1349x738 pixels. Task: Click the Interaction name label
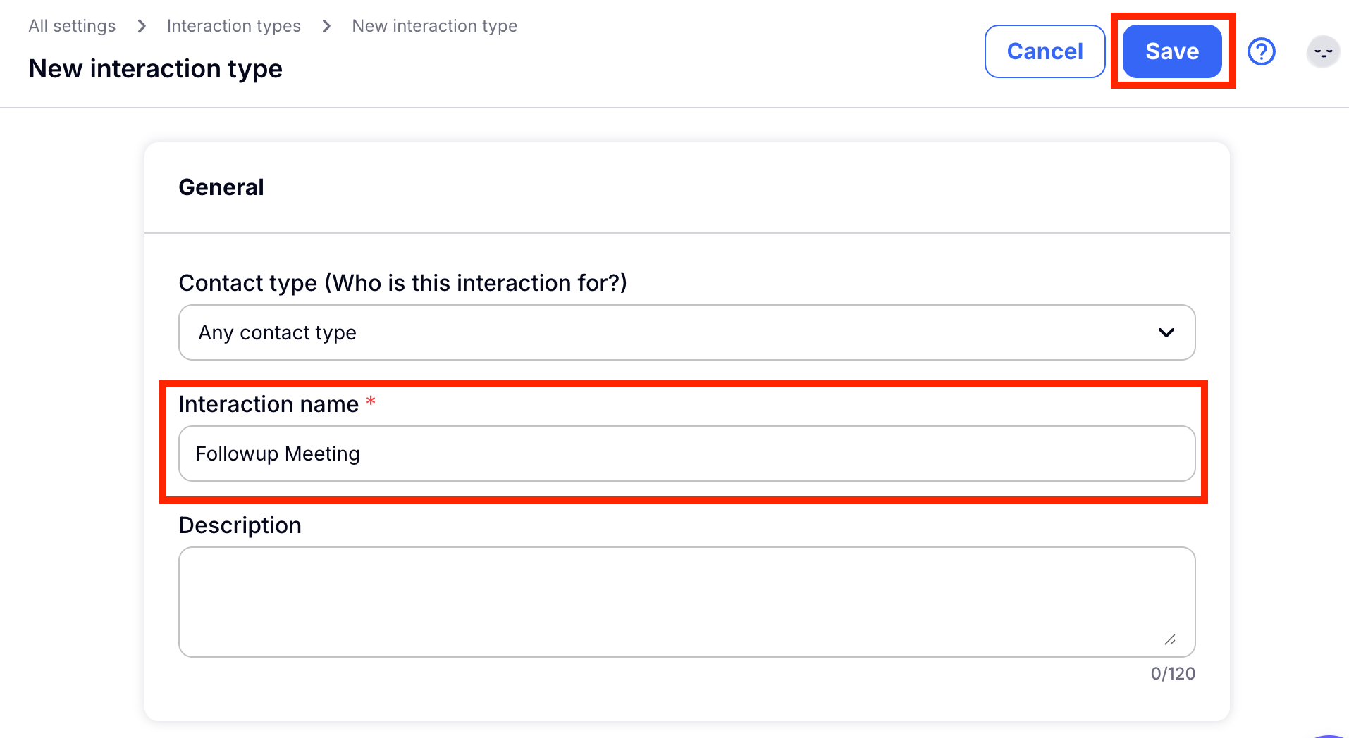tap(269, 404)
